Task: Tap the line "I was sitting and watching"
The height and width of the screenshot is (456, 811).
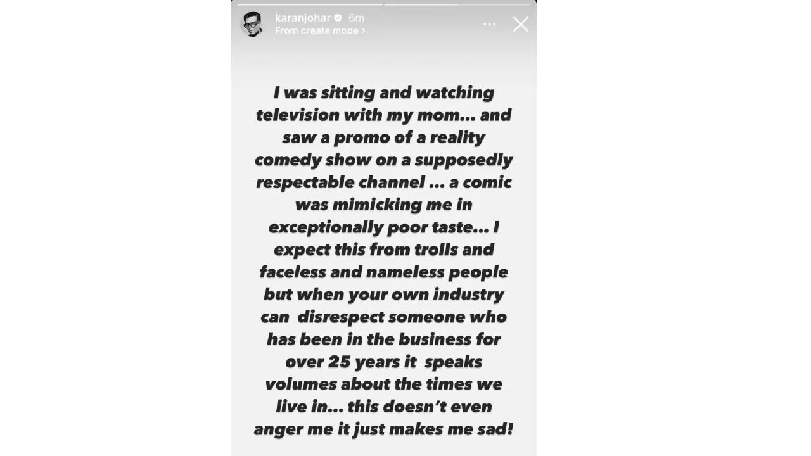Action: click(x=383, y=93)
